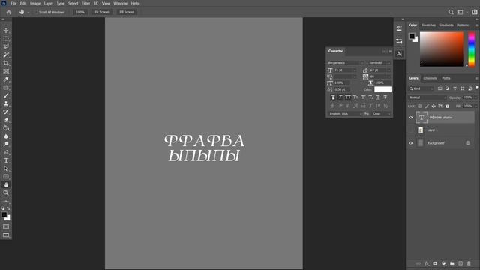Toggle lock all pixels padlock icon
This screenshot has height=270, width=480.
(448, 106)
